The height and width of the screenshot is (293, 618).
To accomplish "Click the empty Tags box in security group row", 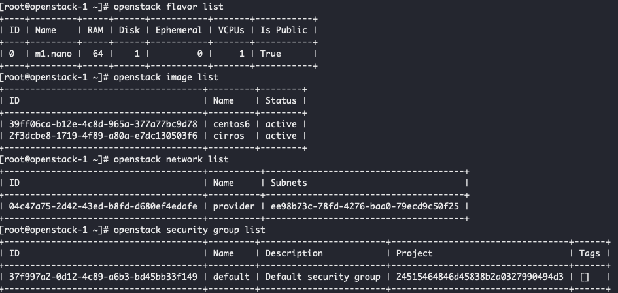I will click(x=584, y=277).
